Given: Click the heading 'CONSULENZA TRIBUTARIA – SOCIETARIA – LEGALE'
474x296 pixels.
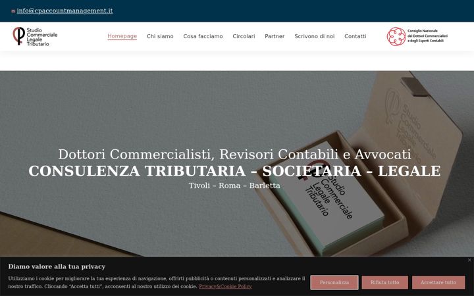Looking at the screenshot, I should (x=234, y=171).
